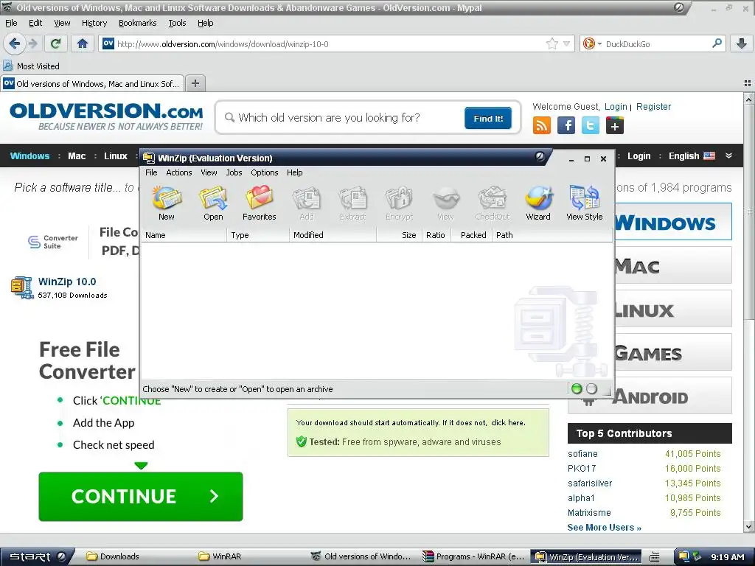This screenshot has height=566, width=755.
Task: Sort by Name column header in WinZip
Action: pyautogui.click(x=184, y=235)
